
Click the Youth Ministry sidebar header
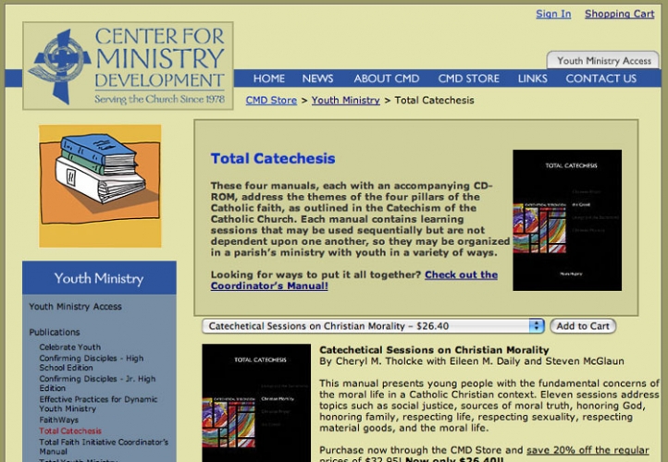click(99, 278)
